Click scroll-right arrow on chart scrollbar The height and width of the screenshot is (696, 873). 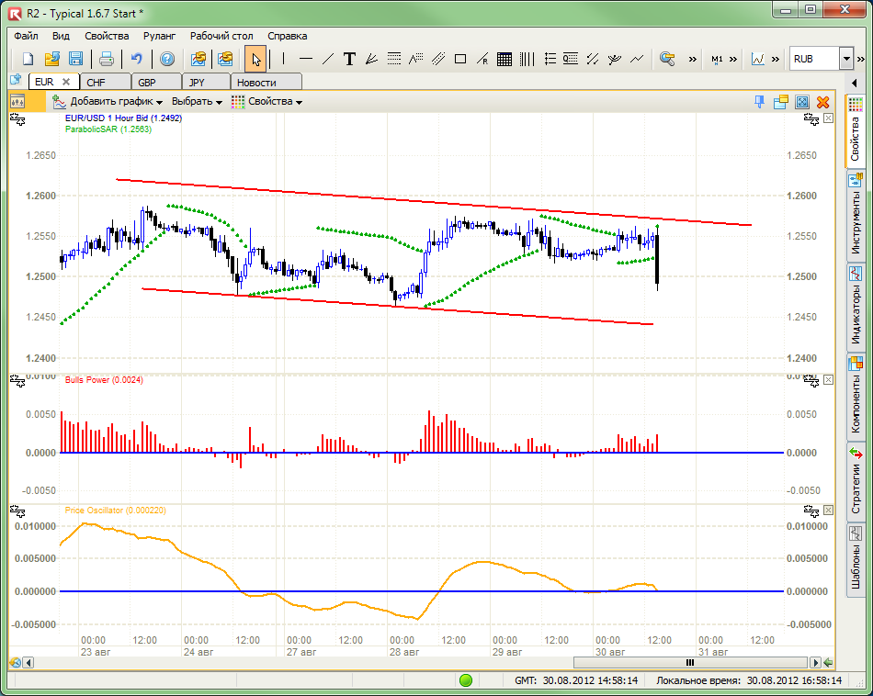click(x=816, y=663)
